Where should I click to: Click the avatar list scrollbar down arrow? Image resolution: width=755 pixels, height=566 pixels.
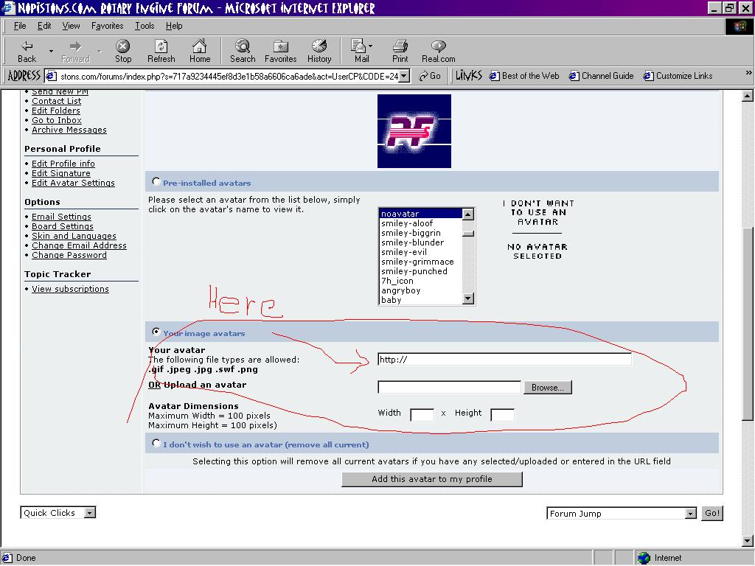tap(467, 298)
